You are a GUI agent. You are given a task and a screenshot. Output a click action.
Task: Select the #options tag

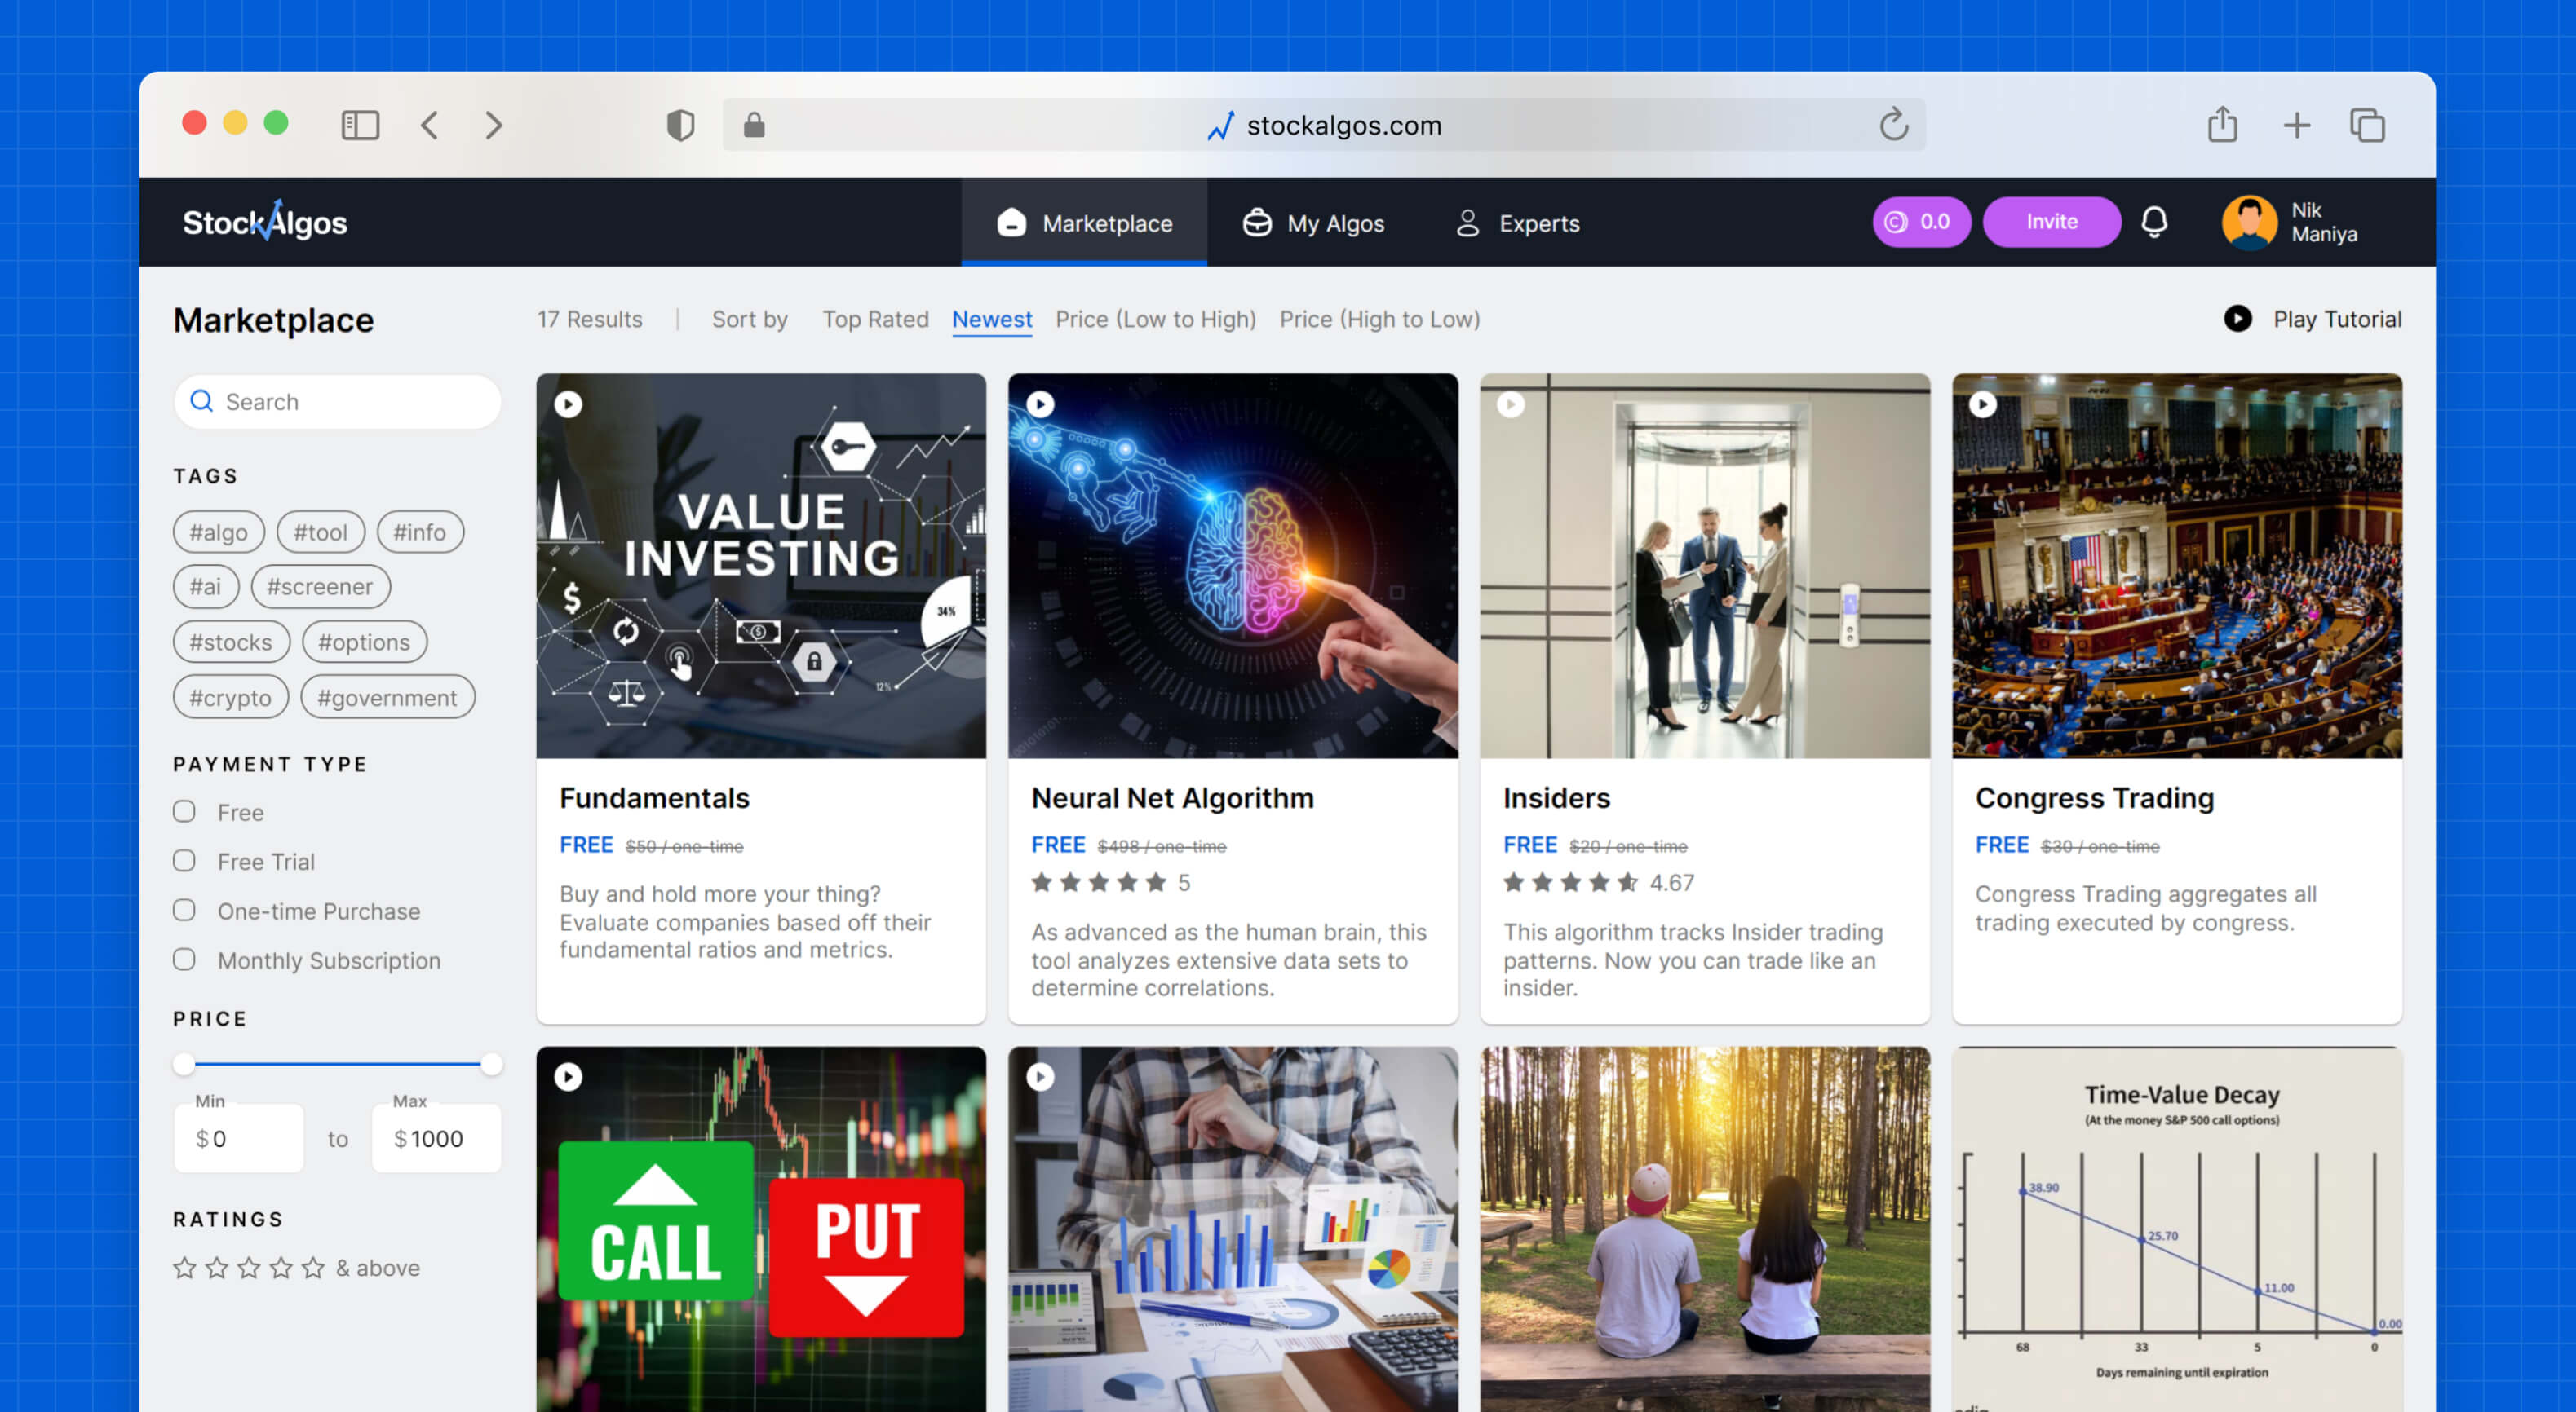point(364,642)
